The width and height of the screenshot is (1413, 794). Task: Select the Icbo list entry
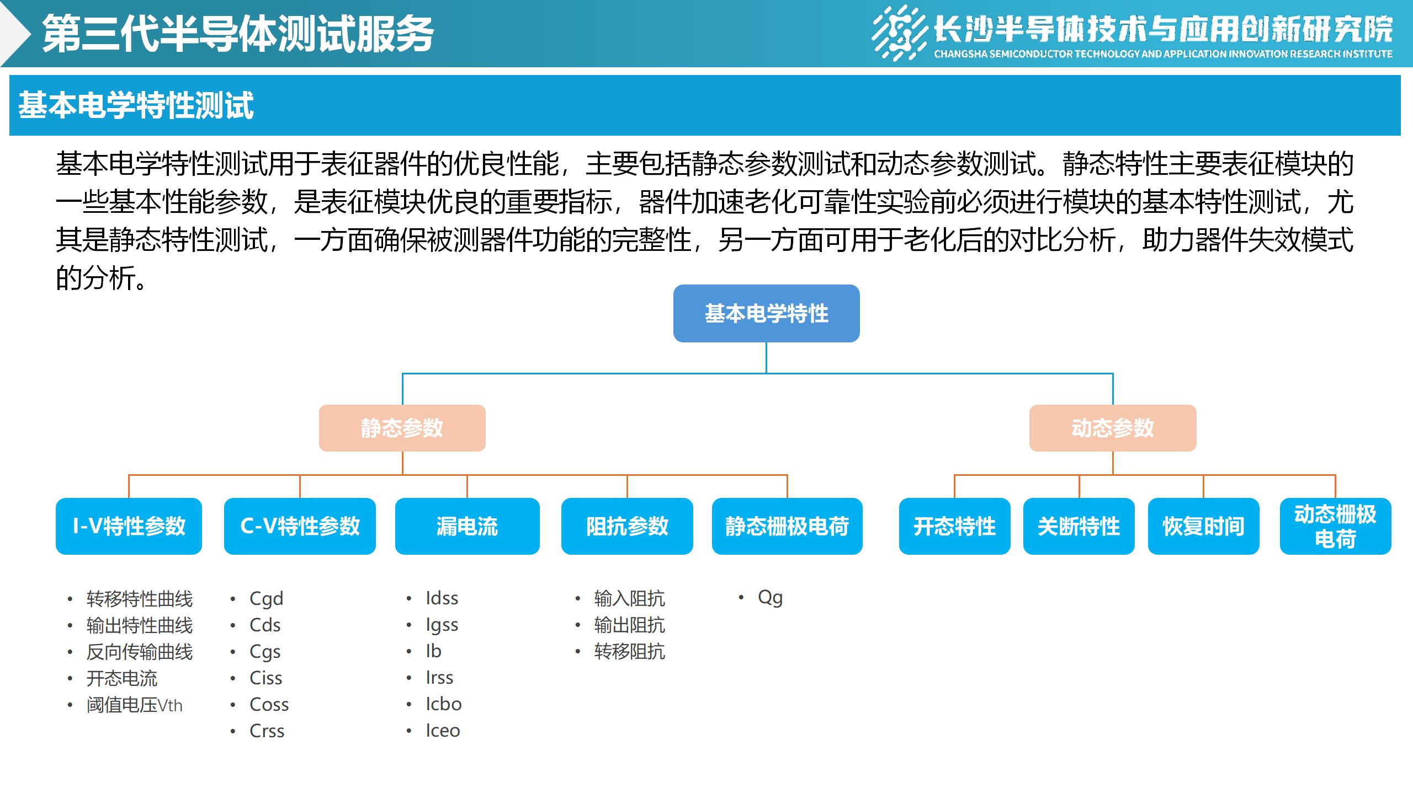(x=444, y=704)
